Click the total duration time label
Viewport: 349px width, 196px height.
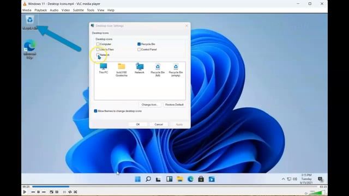323,187
